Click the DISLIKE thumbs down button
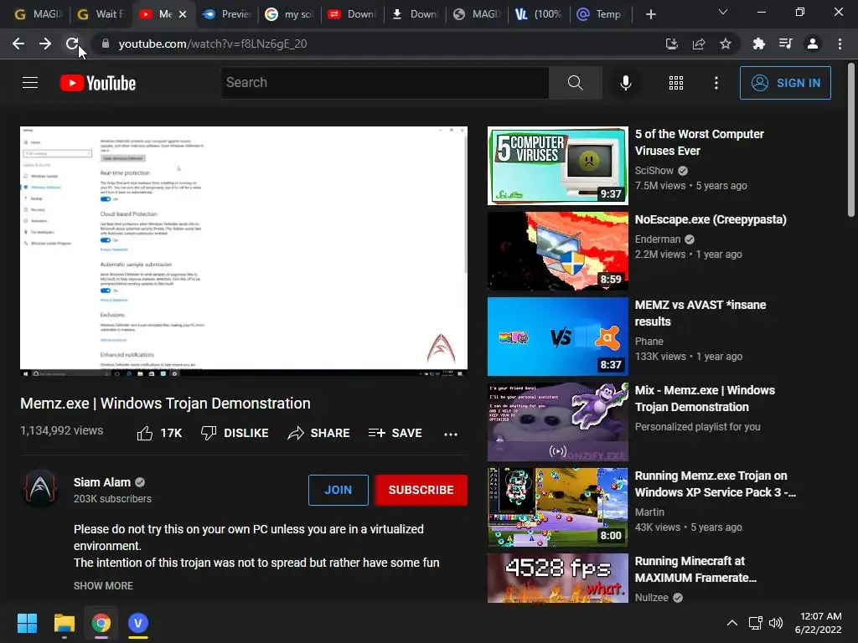This screenshot has height=643, width=858. click(235, 433)
